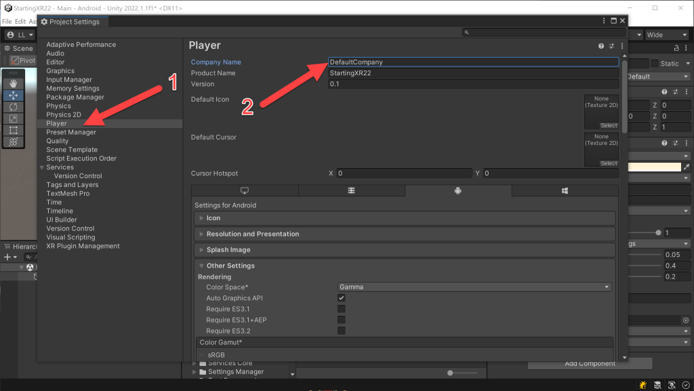The width and height of the screenshot is (694, 391).
Task: Click the Pivot toggle button
Action: click(23, 60)
